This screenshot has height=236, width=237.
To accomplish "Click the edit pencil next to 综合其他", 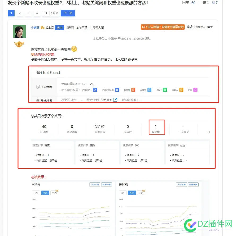I will tap(116, 99).
